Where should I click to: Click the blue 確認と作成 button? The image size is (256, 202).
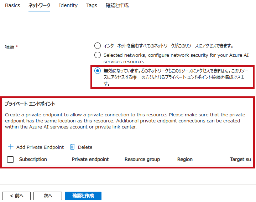click(83, 196)
